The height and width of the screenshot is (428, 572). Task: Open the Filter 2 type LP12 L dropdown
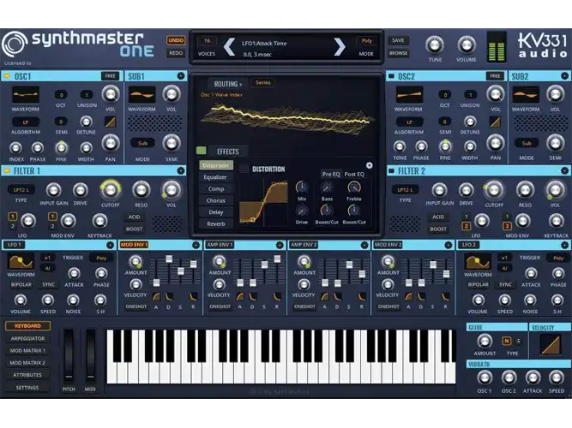406,190
